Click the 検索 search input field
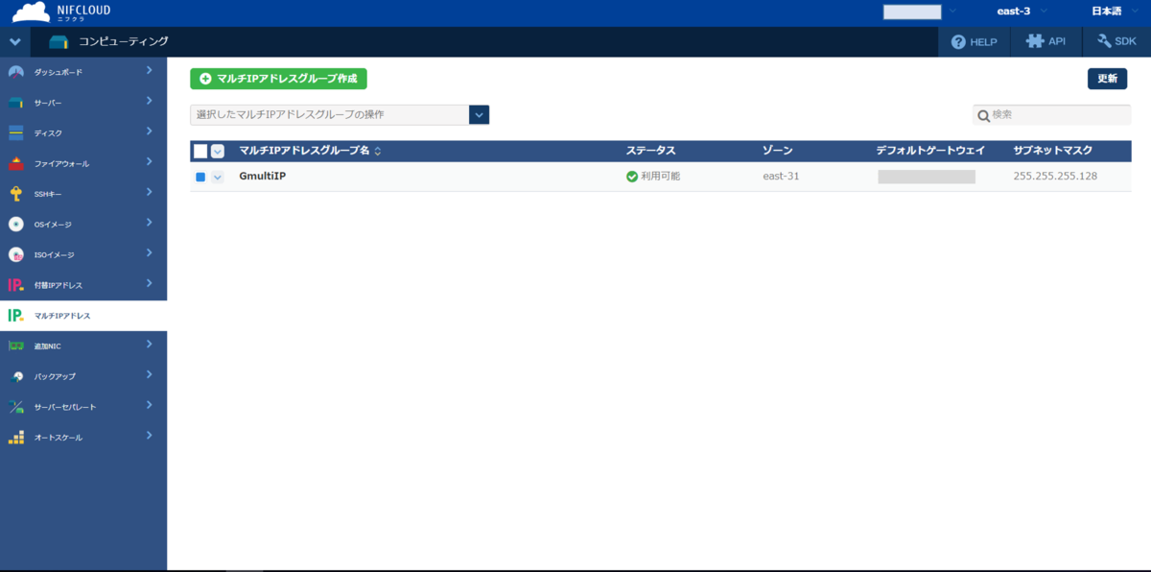This screenshot has width=1151, height=572. 1052,115
